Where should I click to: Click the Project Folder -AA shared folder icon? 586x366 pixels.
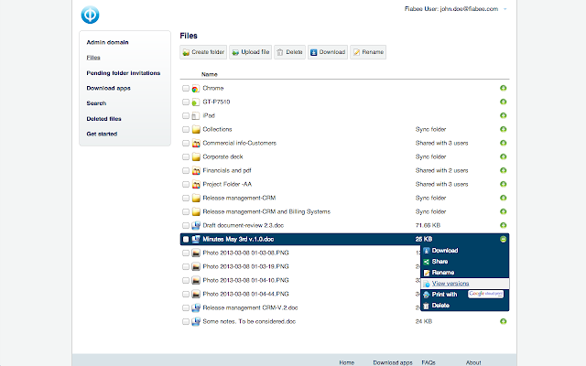[196, 185]
